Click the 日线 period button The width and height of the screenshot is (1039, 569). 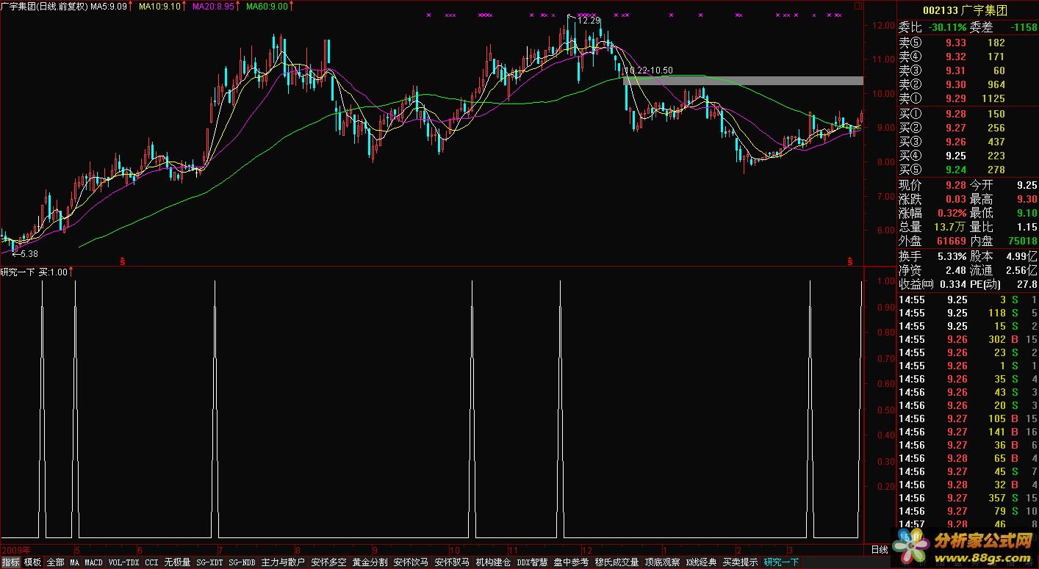click(x=879, y=549)
